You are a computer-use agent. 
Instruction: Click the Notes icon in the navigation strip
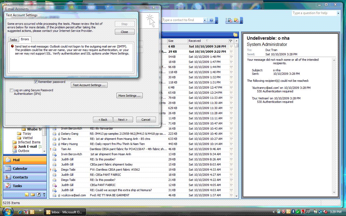click(x=27, y=194)
